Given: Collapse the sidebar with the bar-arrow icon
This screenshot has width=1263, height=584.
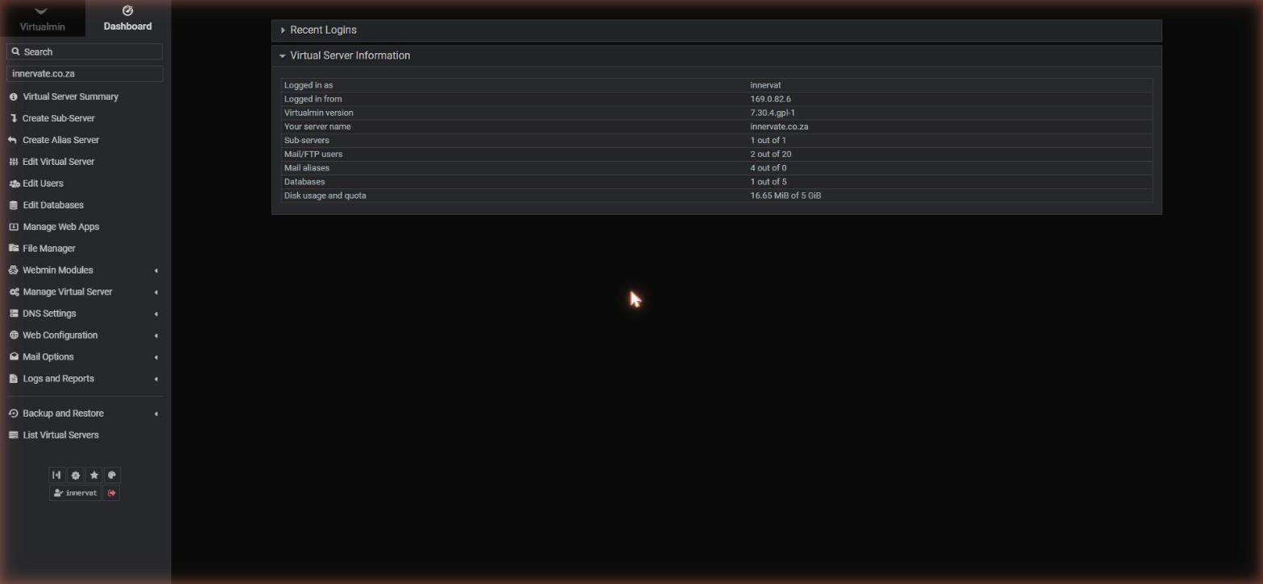Looking at the screenshot, I should click(56, 475).
